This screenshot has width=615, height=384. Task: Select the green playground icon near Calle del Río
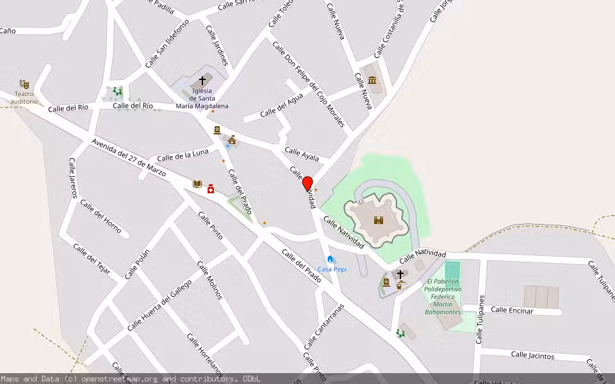(117, 92)
